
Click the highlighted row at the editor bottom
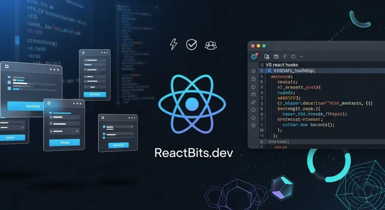tap(322, 142)
